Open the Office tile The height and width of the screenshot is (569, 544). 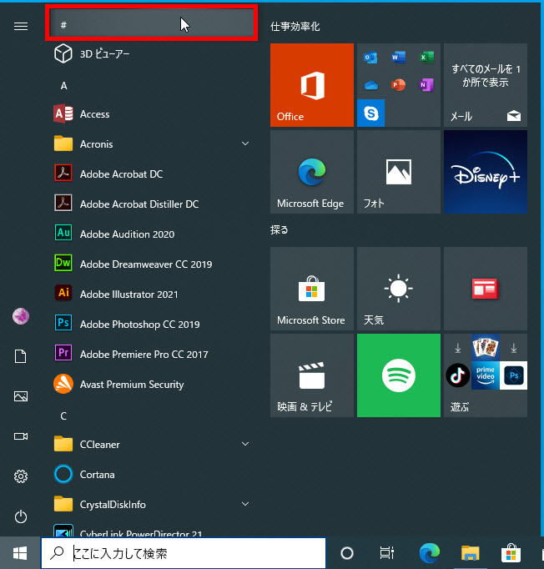311,85
